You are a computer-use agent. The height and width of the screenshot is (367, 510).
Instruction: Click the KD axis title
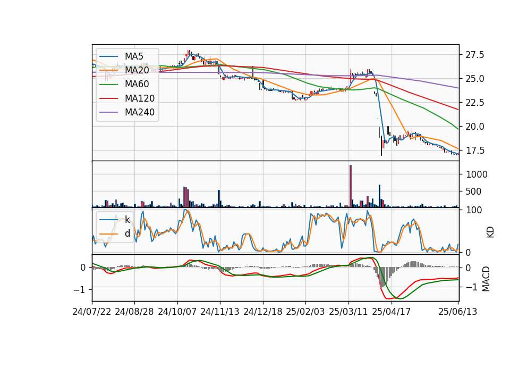[490, 232]
